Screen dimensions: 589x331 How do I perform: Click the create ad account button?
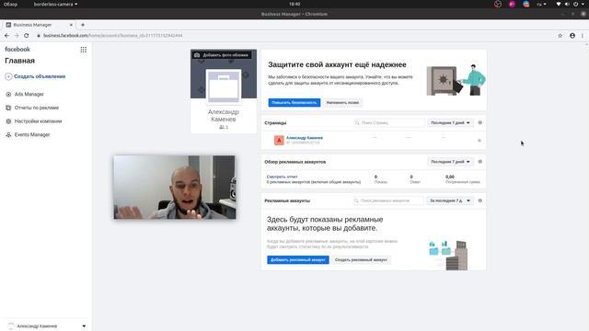(361, 259)
